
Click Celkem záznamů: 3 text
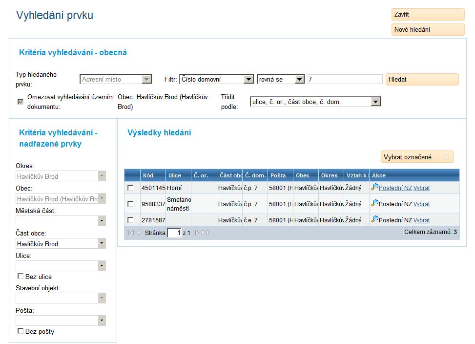coord(430,232)
